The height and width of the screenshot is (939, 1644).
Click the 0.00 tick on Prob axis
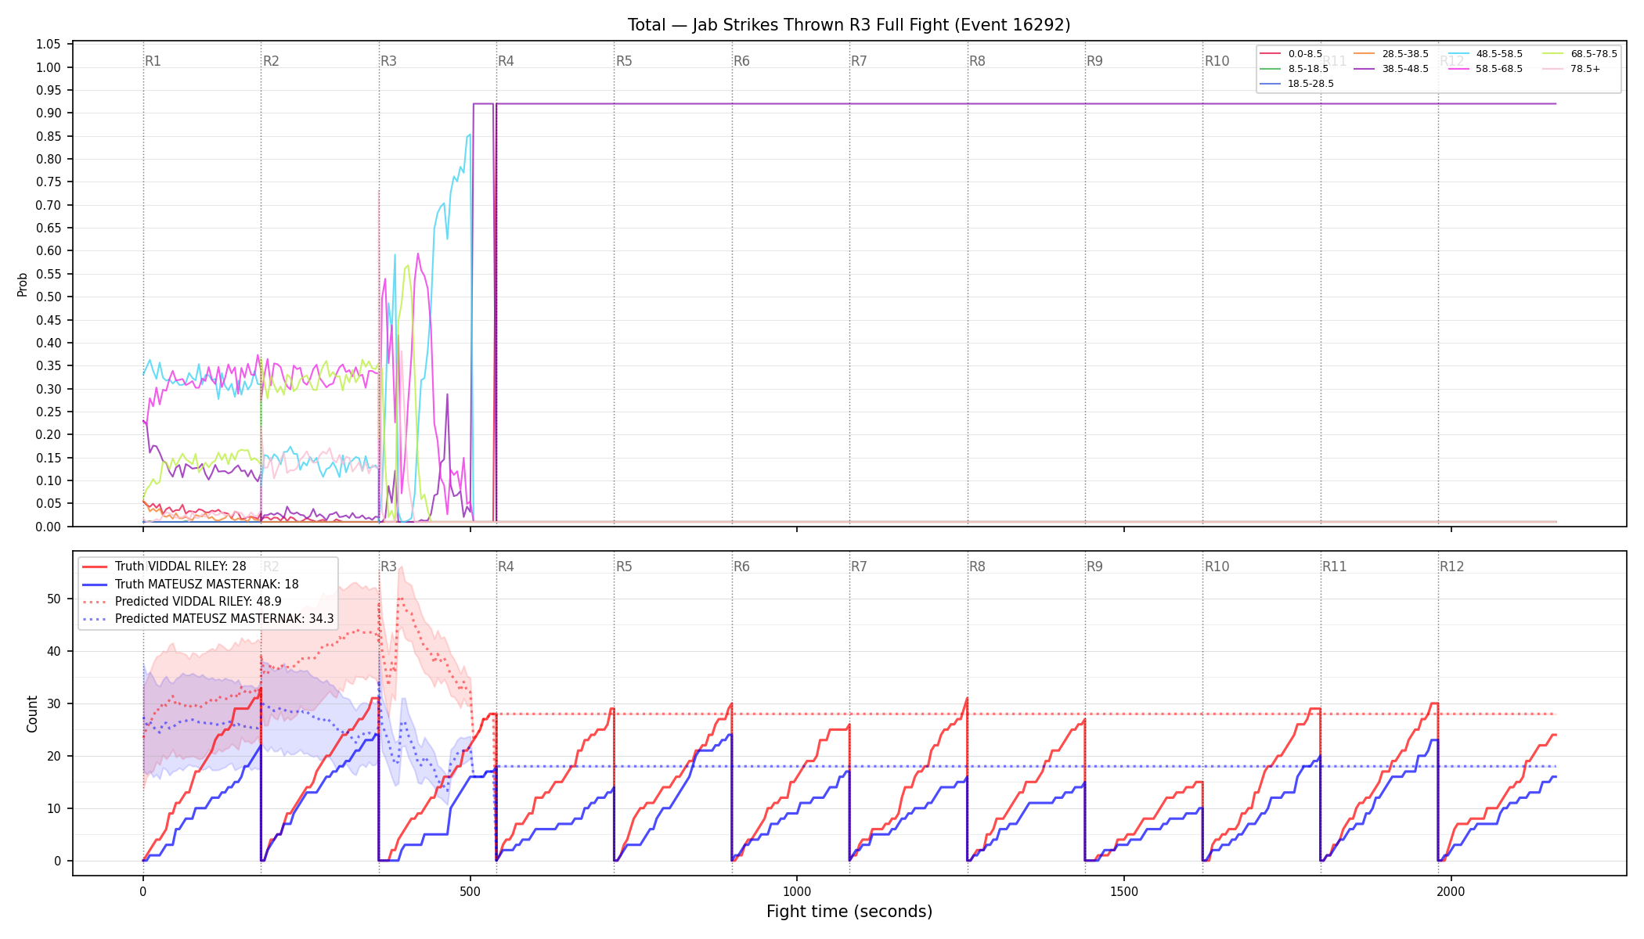tap(49, 527)
